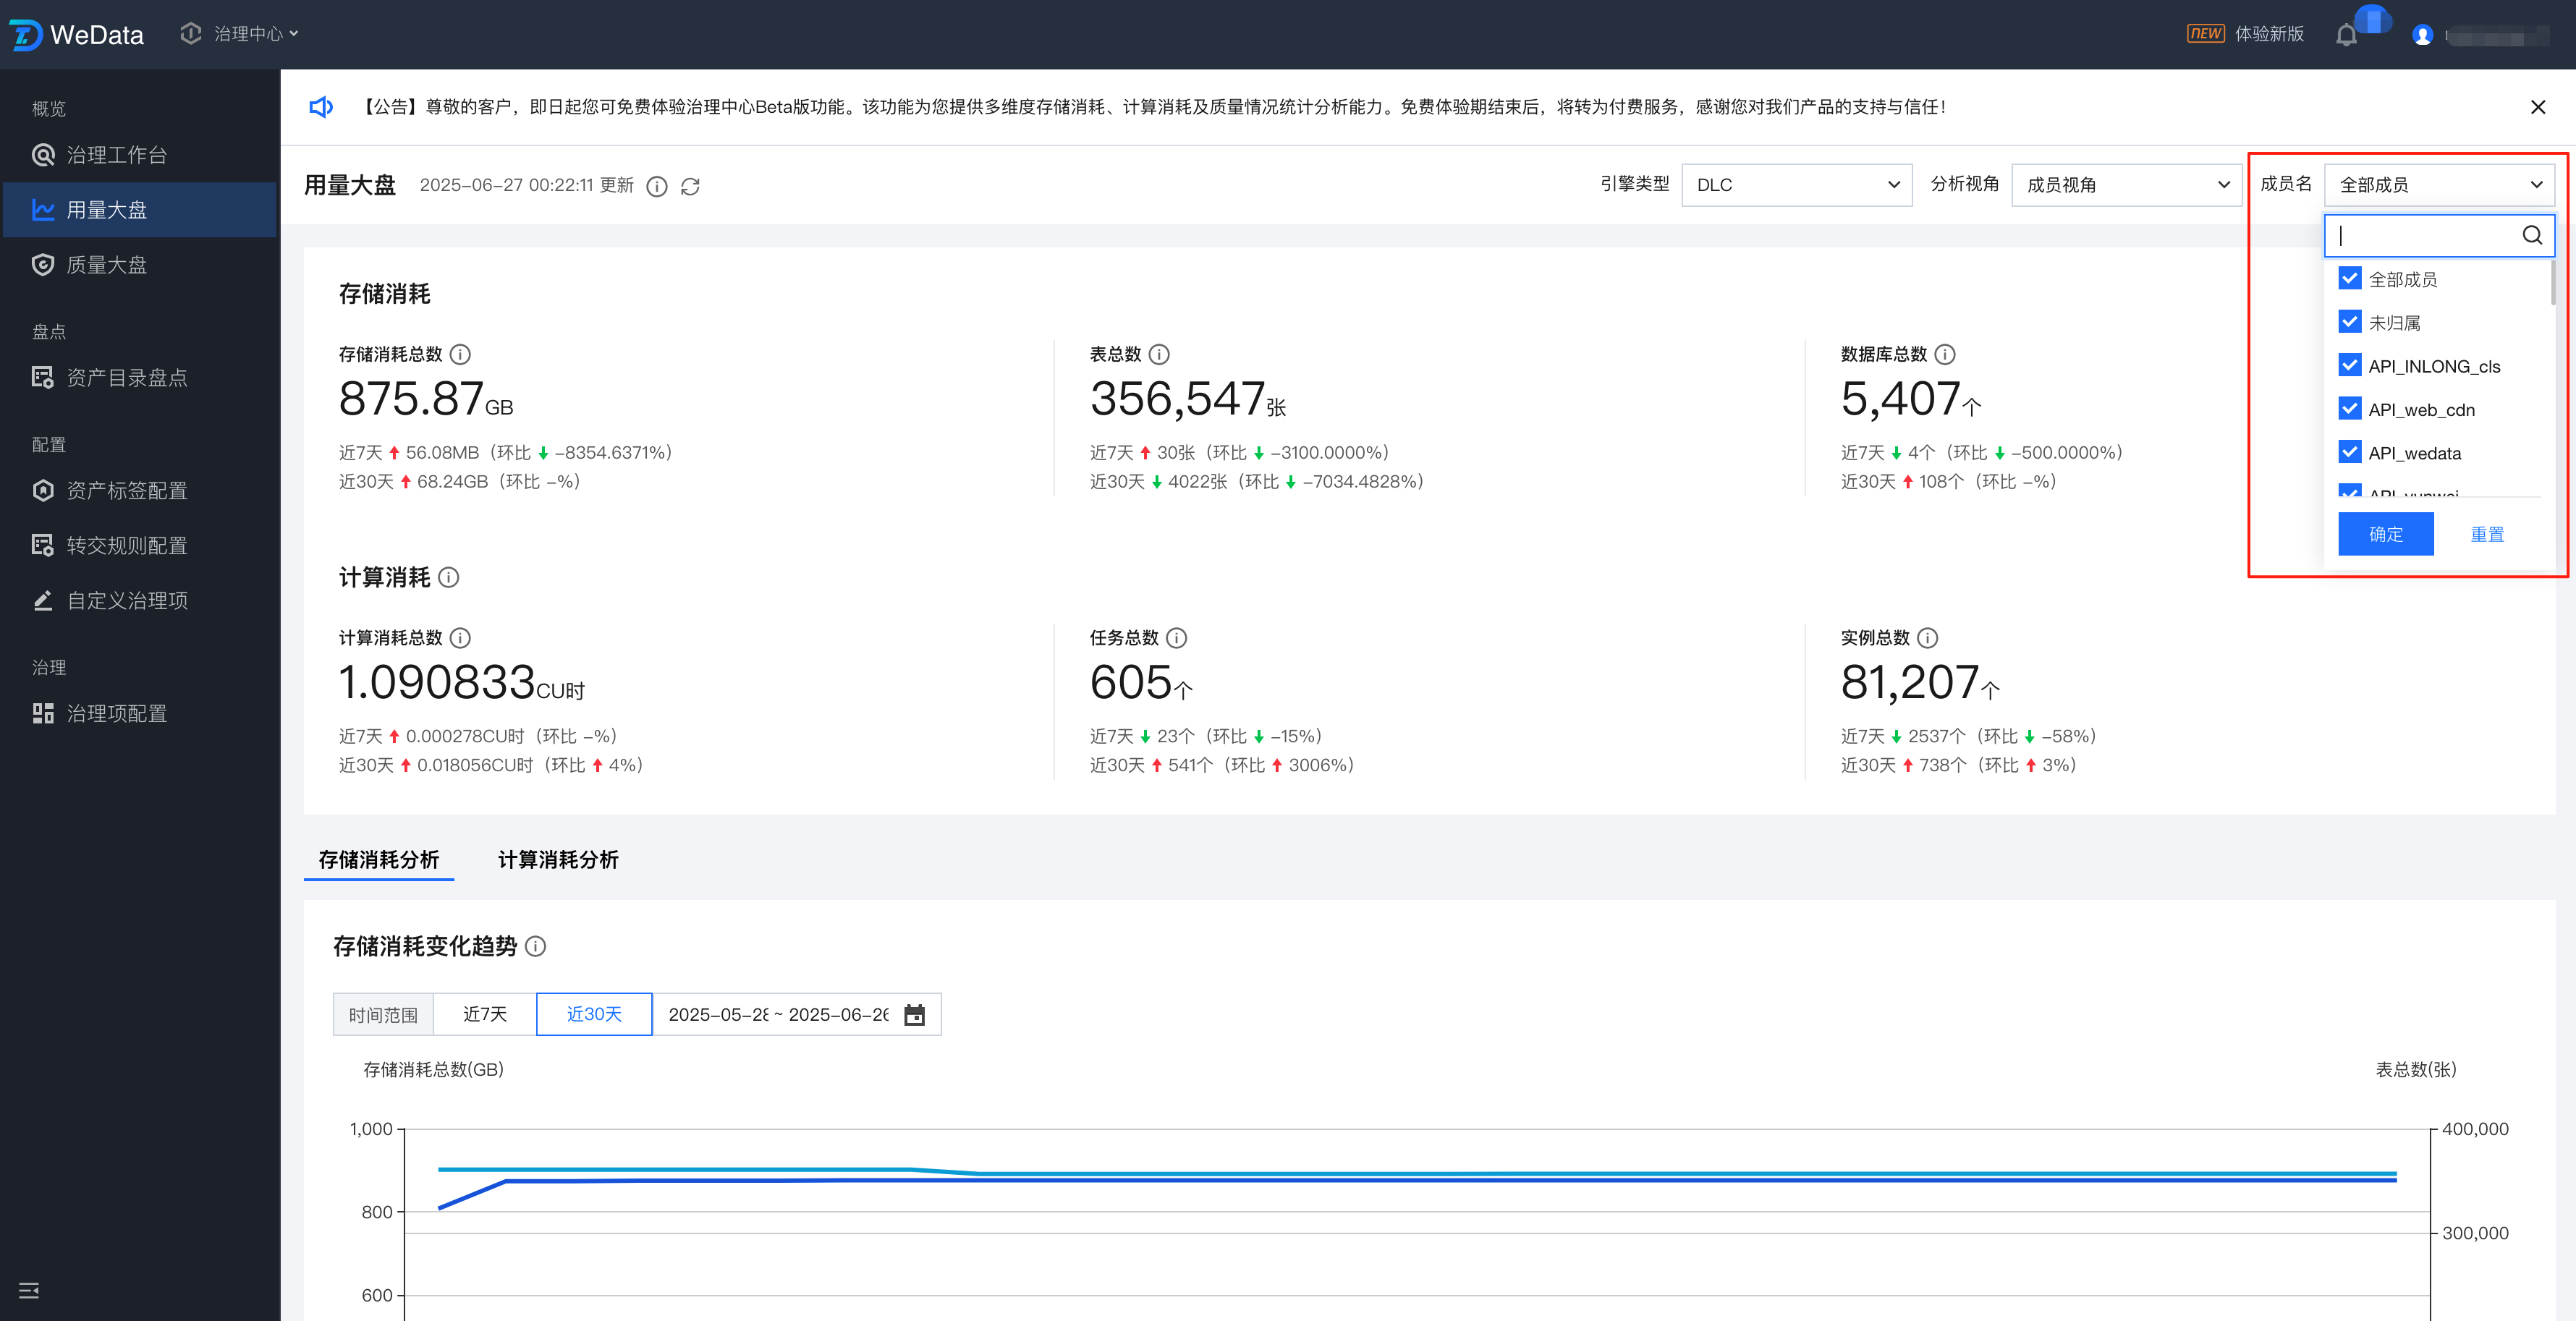This screenshot has height=1321, width=2576.
Task: Click info icon next to 存储消耗总数
Action: (460, 354)
